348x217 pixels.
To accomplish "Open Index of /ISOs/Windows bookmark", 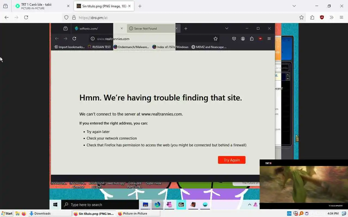I will [x=170, y=47].
